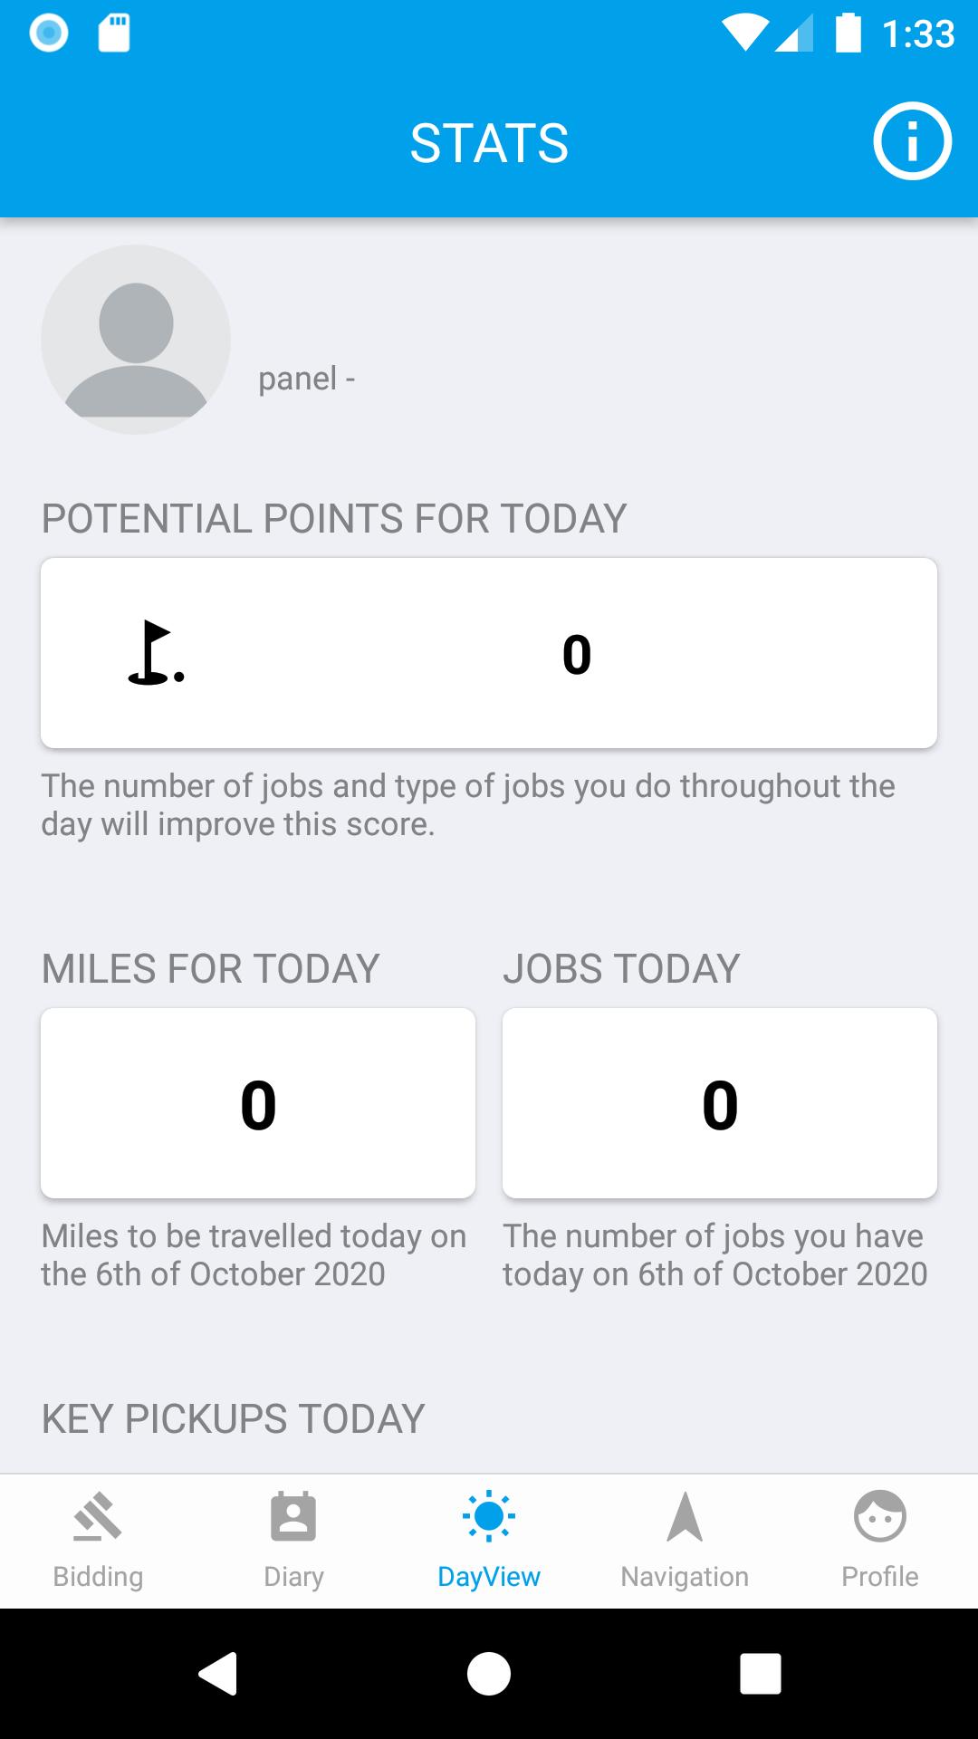This screenshot has height=1739, width=978.
Task: Open the Navigation arrow icon
Action: click(685, 1517)
